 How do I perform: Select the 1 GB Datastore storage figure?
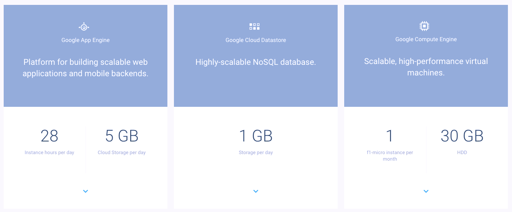(x=256, y=136)
